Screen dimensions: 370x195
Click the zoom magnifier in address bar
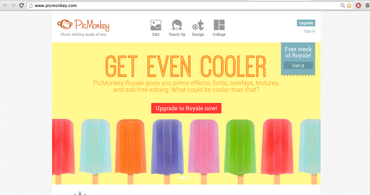point(343,5)
